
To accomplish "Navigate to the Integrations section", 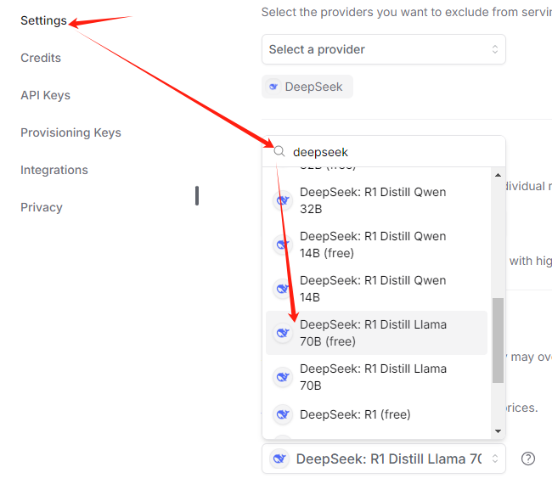I will [x=54, y=170].
